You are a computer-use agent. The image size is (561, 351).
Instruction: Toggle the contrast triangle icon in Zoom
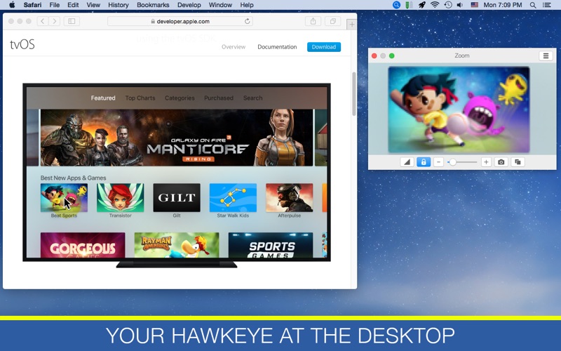click(x=407, y=162)
